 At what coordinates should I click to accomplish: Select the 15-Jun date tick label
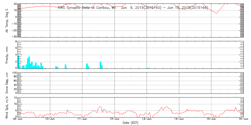[x=211, y=119]
